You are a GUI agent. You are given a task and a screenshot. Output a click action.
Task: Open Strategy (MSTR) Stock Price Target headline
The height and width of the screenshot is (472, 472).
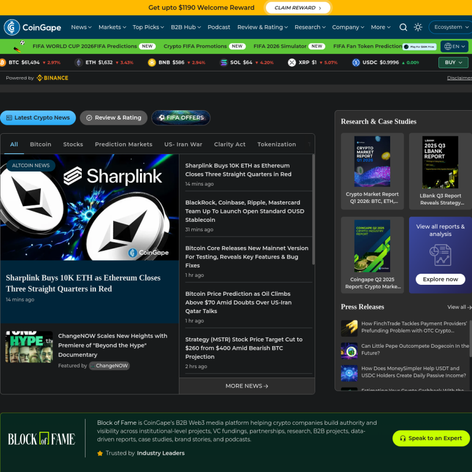point(244,348)
